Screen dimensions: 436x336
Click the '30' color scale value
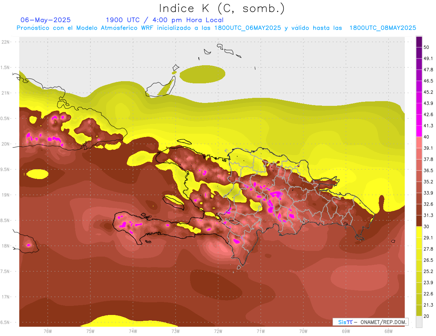[x=427, y=227]
